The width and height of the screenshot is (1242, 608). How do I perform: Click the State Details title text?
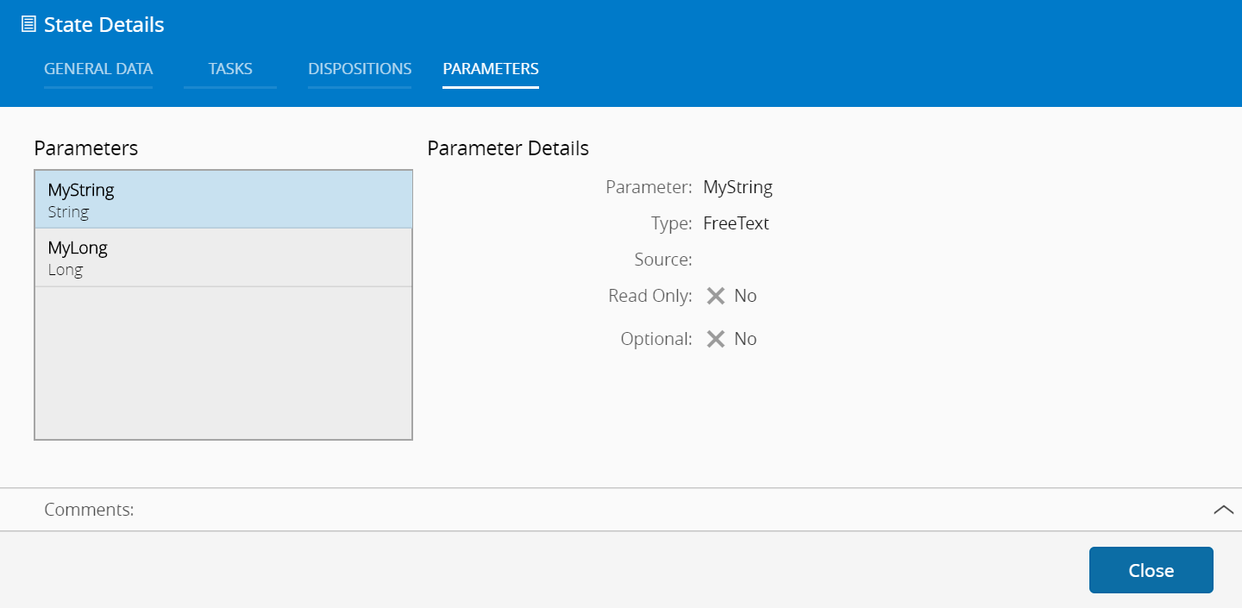tap(103, 25)
